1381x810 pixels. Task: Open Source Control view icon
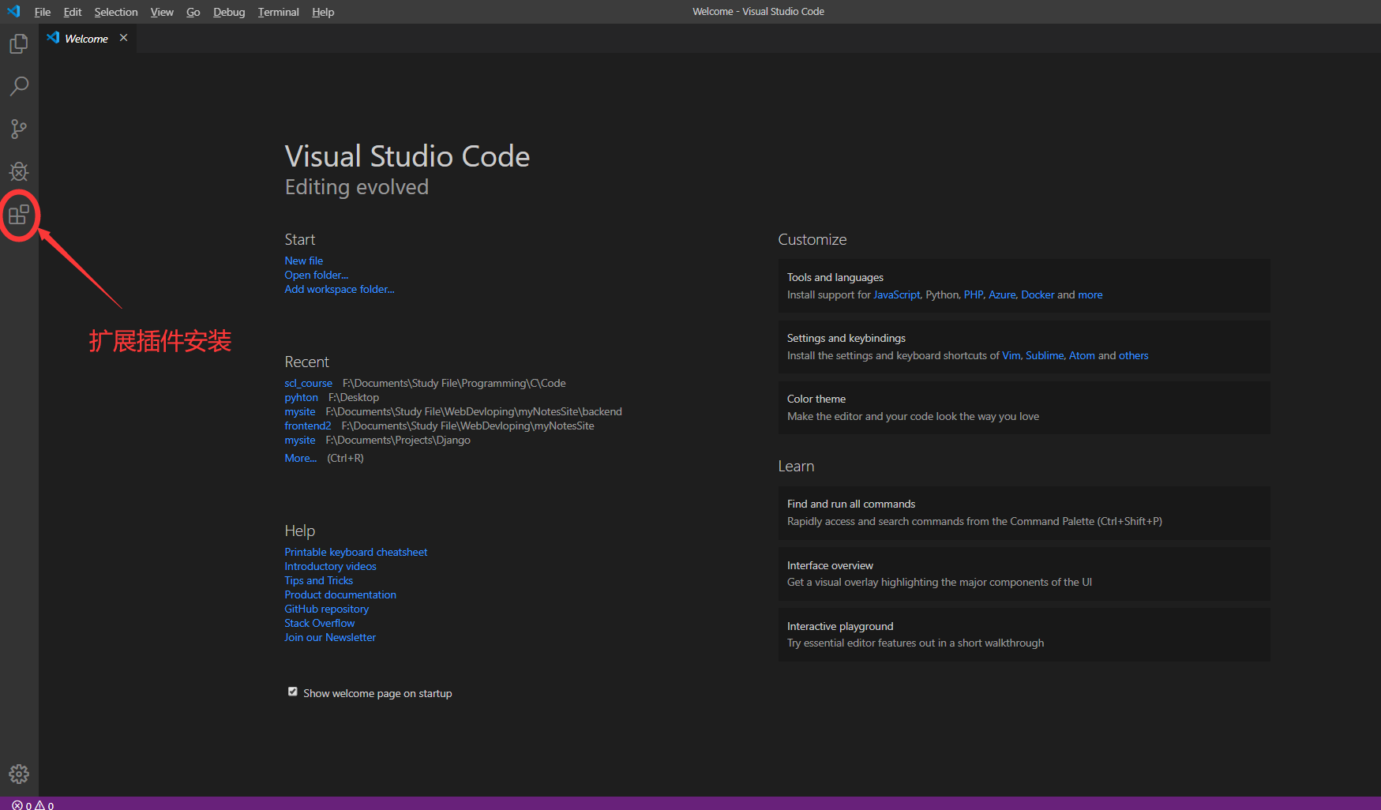pos(19,129)
